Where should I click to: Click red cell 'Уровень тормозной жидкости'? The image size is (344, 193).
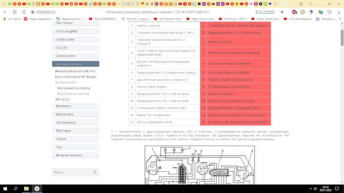click(239, 80)
